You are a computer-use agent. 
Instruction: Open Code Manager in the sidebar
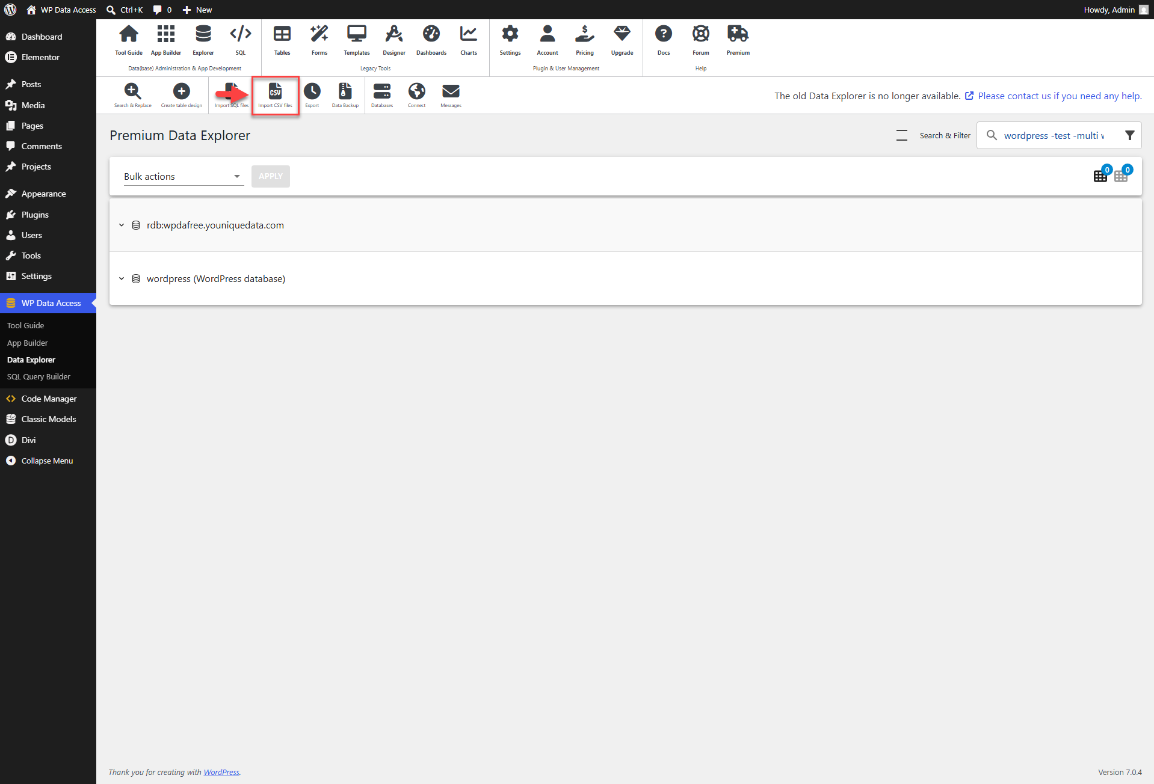(48, 399)
